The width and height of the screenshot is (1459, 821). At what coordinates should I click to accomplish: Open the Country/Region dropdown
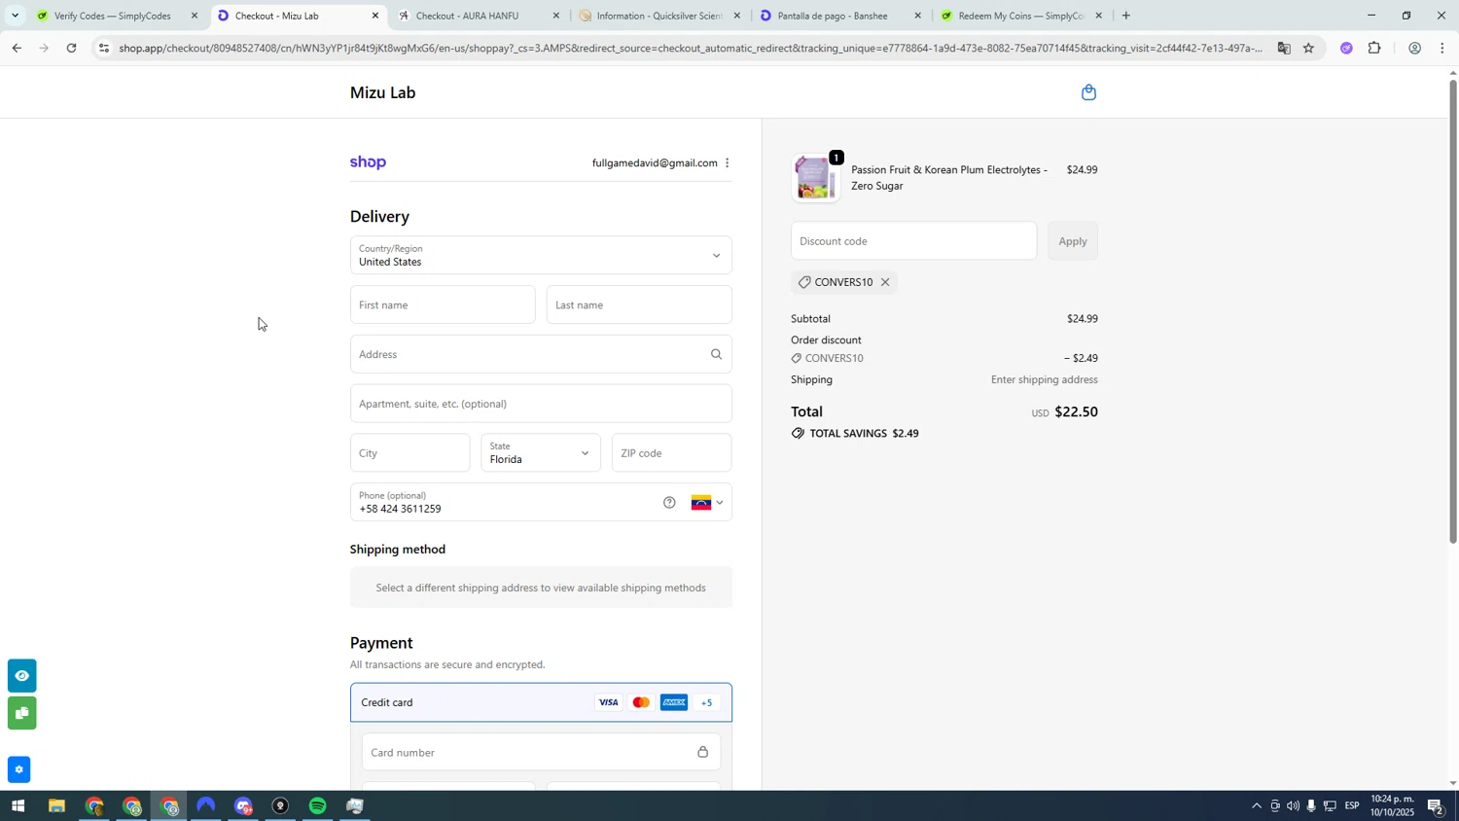[541, 256]
